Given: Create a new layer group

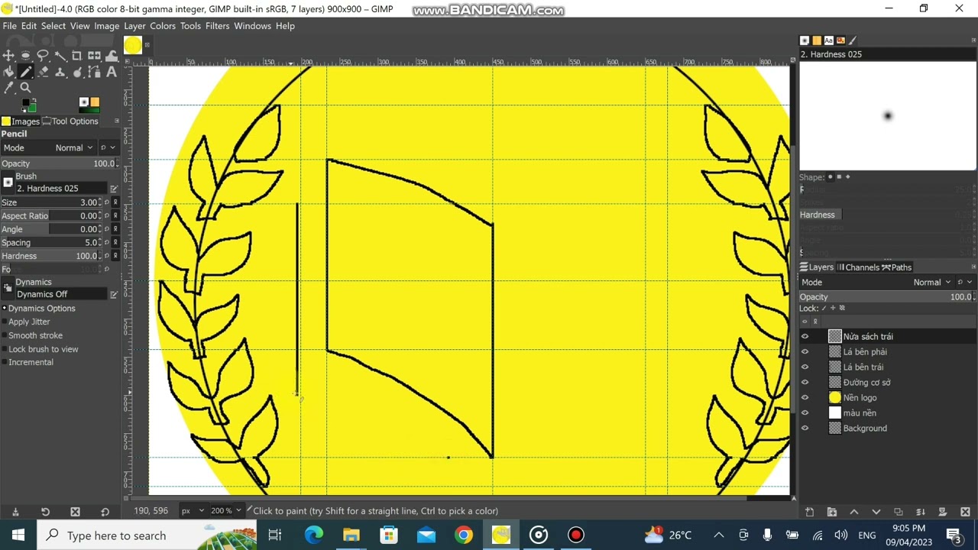Looking at the screenshot, I should [831, 512].
